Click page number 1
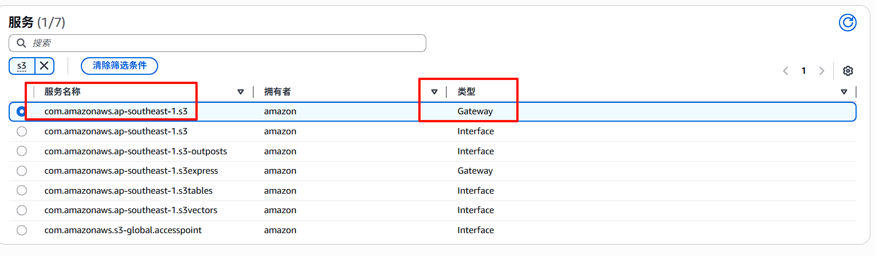The image size is (875, 256). tap(804, 71)
